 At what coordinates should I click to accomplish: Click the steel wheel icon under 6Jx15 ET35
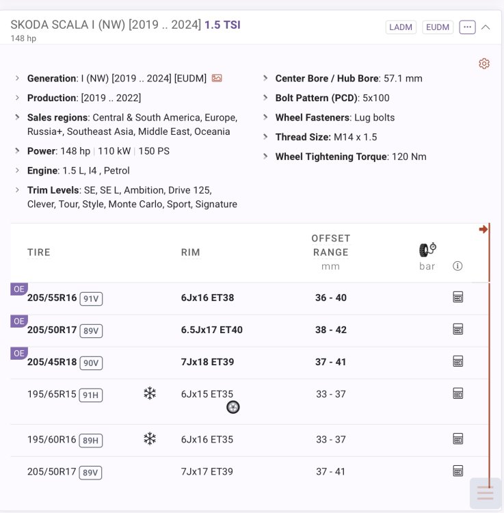(233, 407)
